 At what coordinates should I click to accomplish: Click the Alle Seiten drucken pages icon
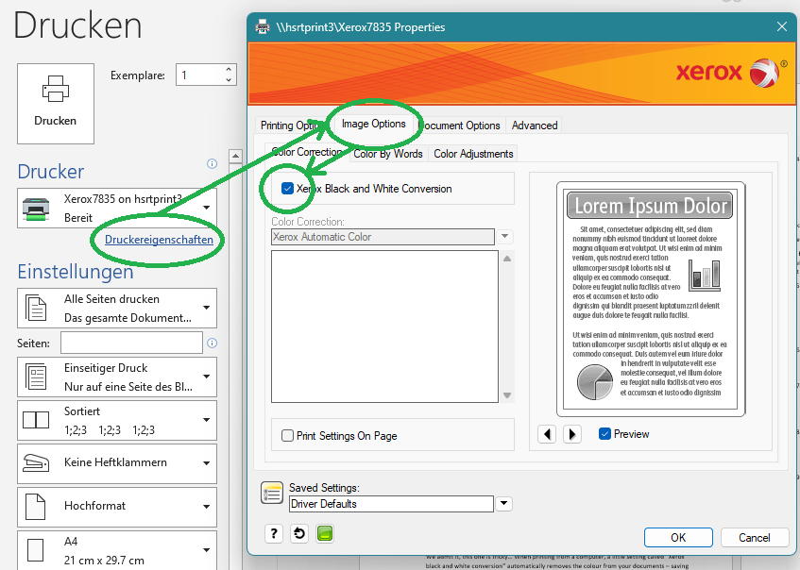coord(36,308)
